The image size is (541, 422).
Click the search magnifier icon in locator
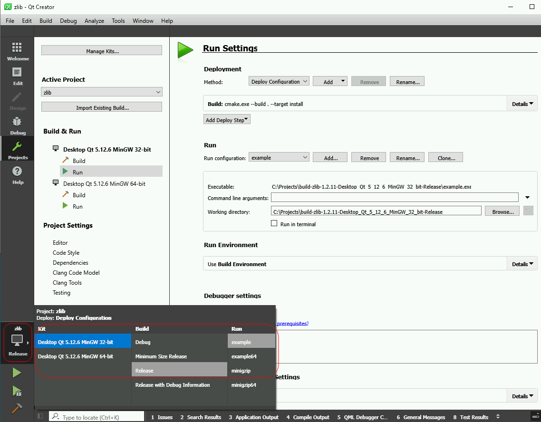click(x=56, y=416)
